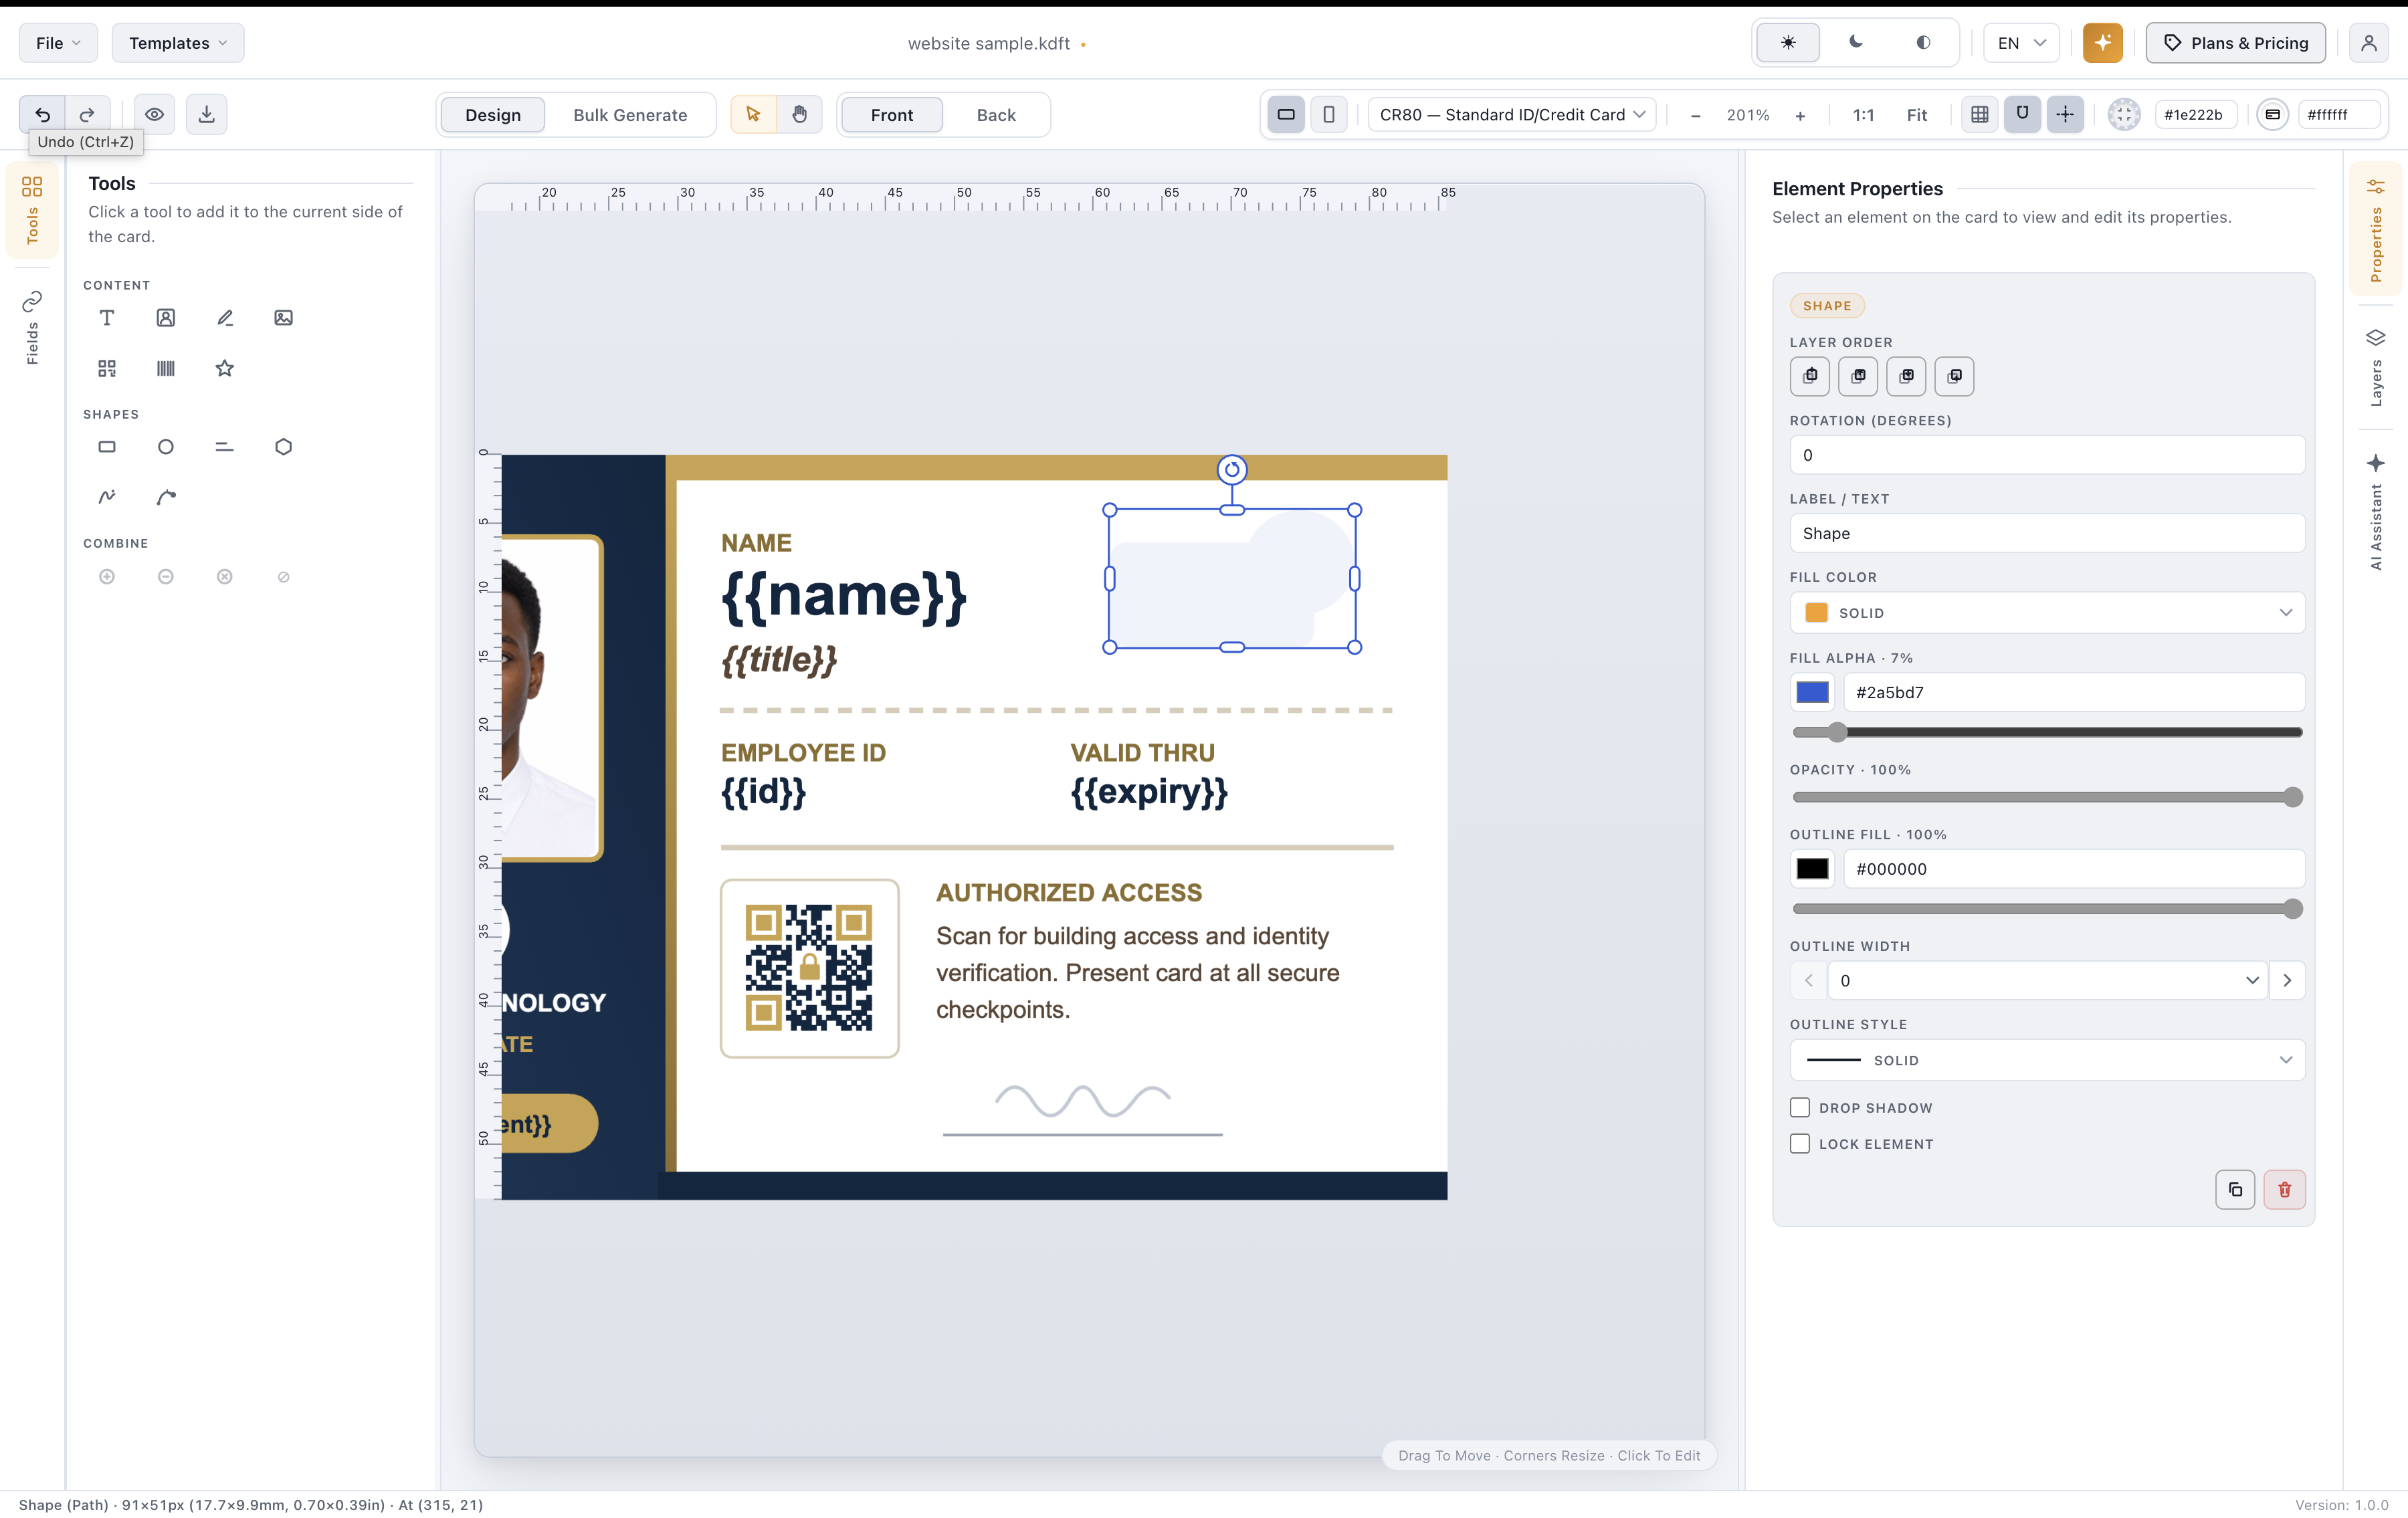Select the freehand path tool
2408x1518 pixels.
[x=107, y=497]
